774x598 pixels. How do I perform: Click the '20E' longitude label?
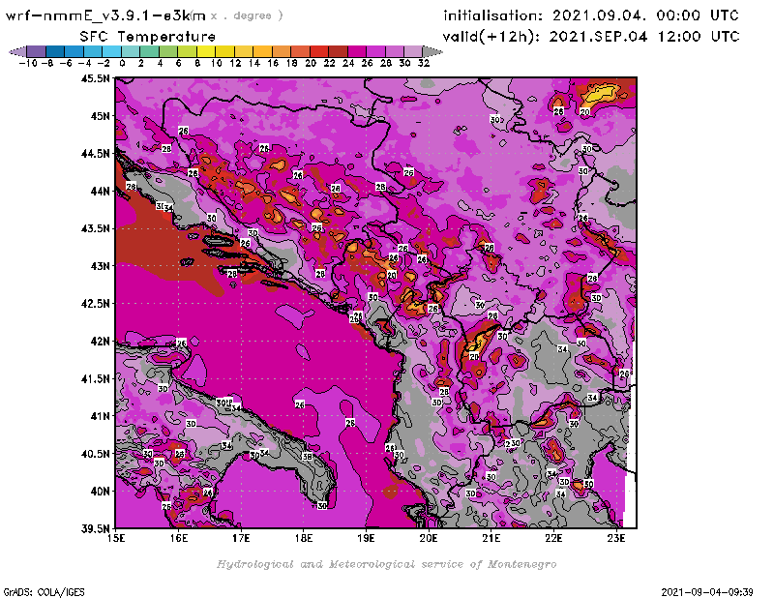click(x=429, y=538)
